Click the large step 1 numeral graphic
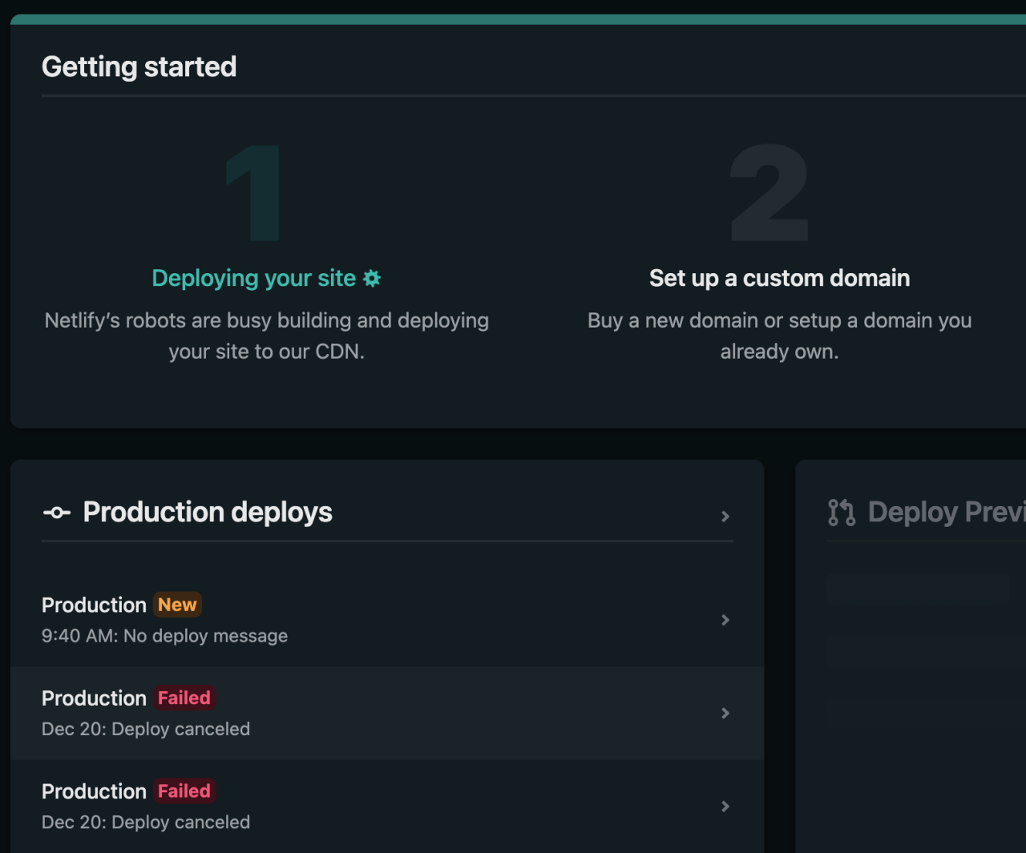Screen dimensions: 1026x853 pyautogui.click(x=252, y=192)
